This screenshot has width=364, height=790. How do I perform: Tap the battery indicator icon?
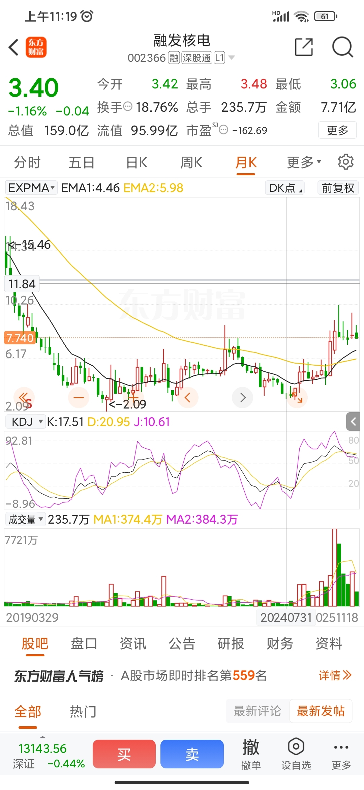point(326,16)
